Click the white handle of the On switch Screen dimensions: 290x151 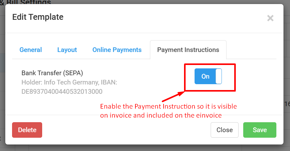[218, 76]
